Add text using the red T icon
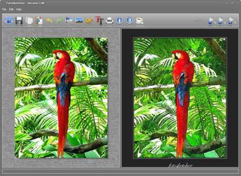Screen dimensions: 241x176 point(99,20)
